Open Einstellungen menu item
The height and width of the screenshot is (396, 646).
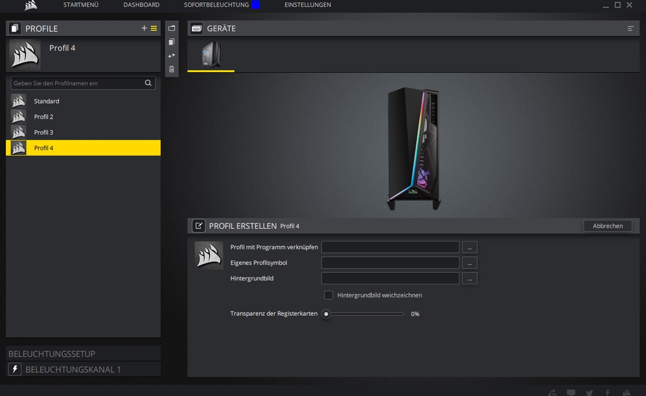tap(308, 5)
